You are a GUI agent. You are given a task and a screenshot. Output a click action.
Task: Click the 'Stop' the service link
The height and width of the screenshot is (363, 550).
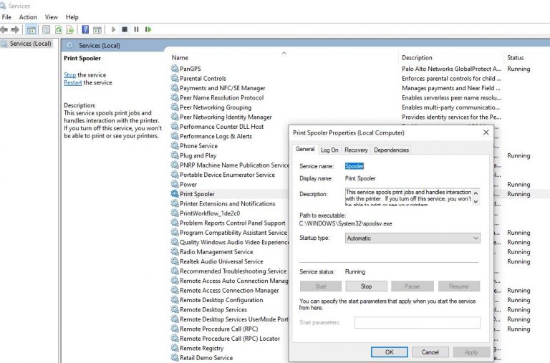[69, 74]
